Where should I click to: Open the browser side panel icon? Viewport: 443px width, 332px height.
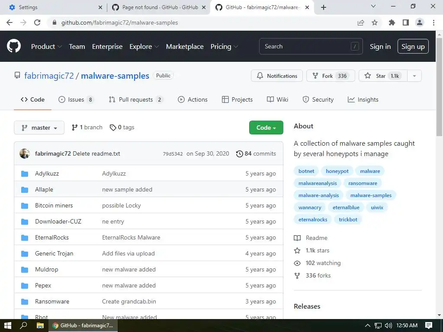point(406,22)
